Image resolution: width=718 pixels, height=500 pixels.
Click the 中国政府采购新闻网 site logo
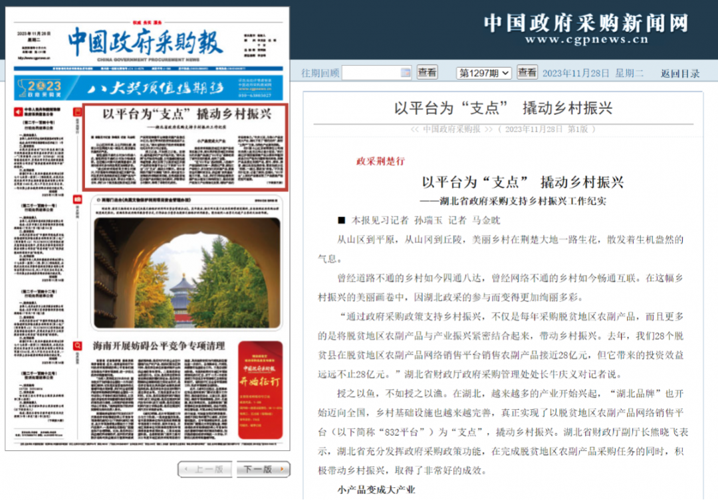pos(585,23)
